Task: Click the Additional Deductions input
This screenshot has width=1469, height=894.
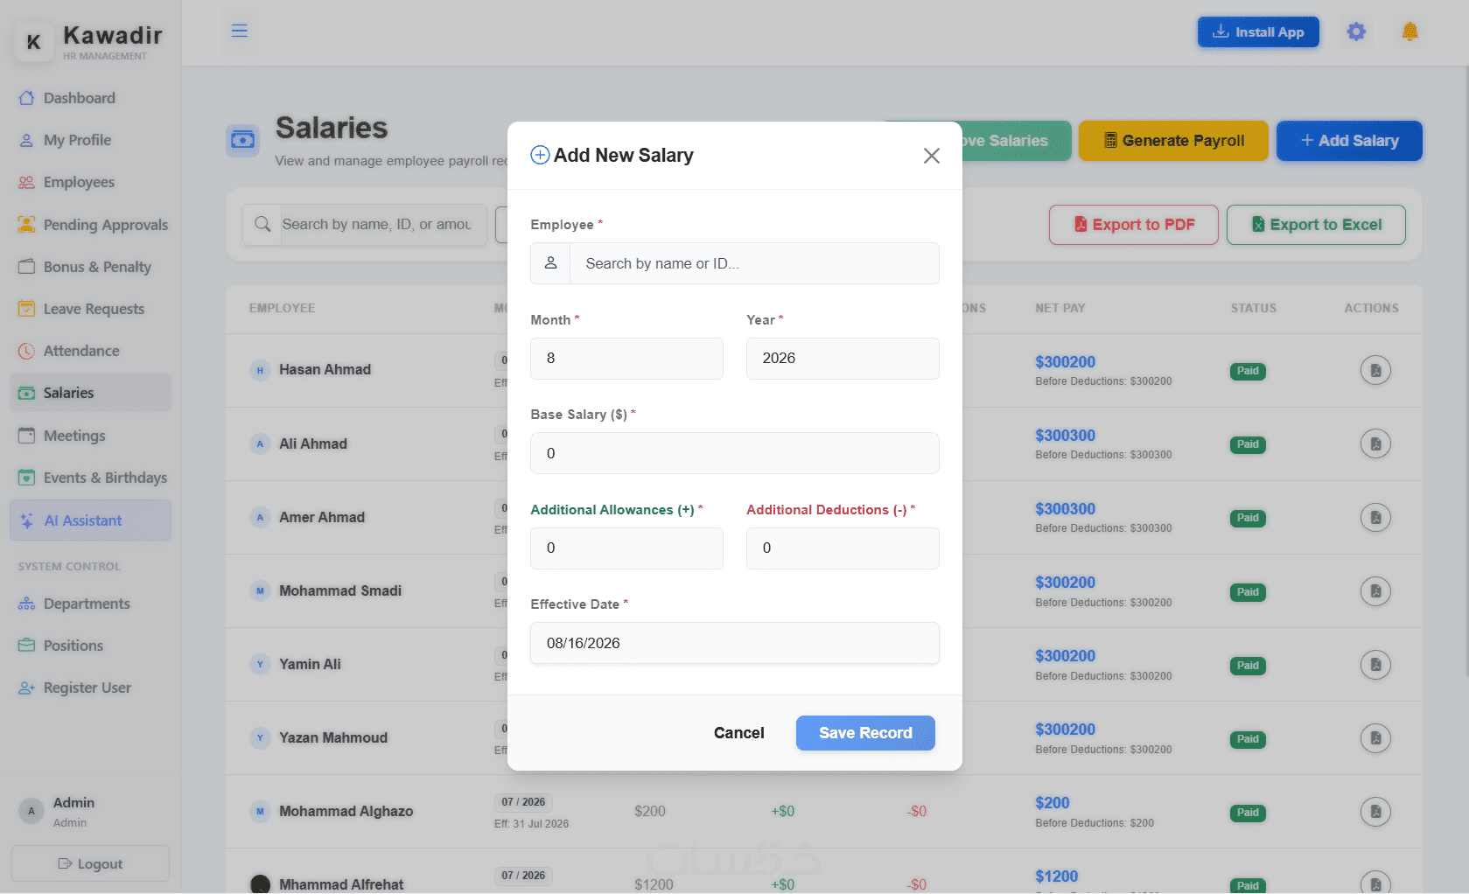Action: click(x=843, y=548)
